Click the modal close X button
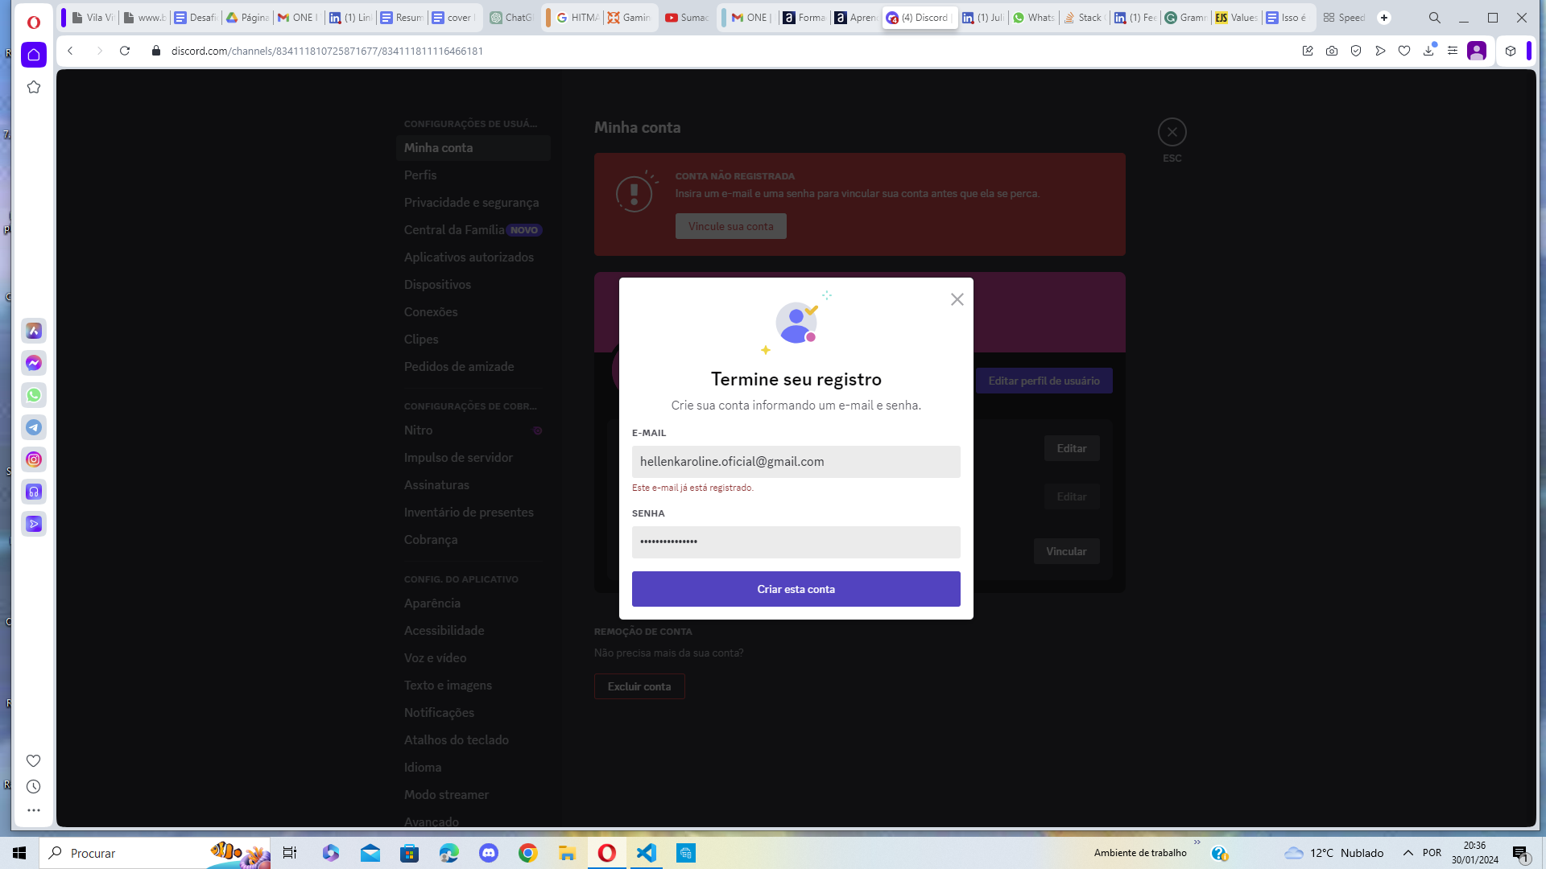Viewport: 1546px width, 869px height. click(x=957, y=299)
